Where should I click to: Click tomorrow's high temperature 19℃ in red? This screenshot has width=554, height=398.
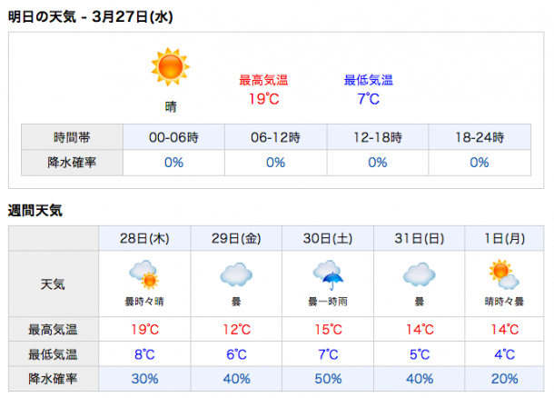[x=264, y=99]
